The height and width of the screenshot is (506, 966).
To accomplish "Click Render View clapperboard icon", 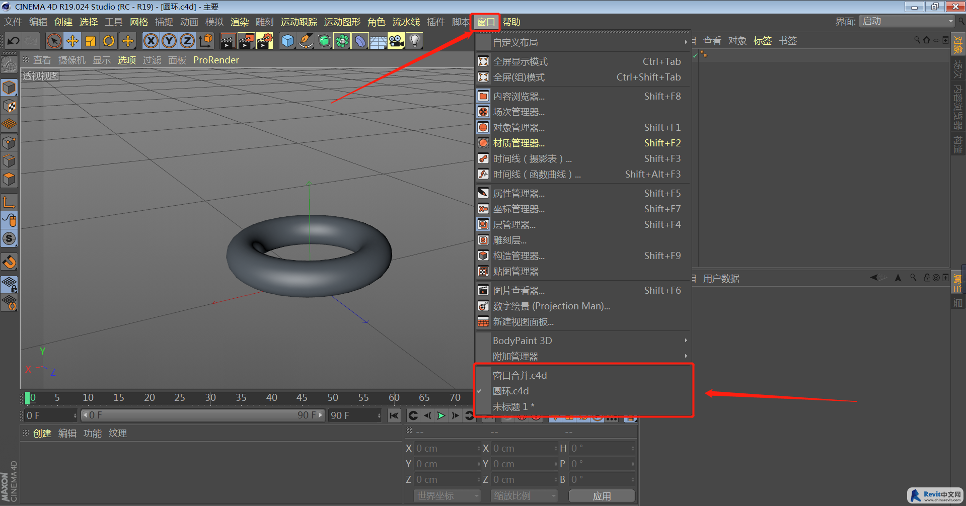I will click(228, 41).
